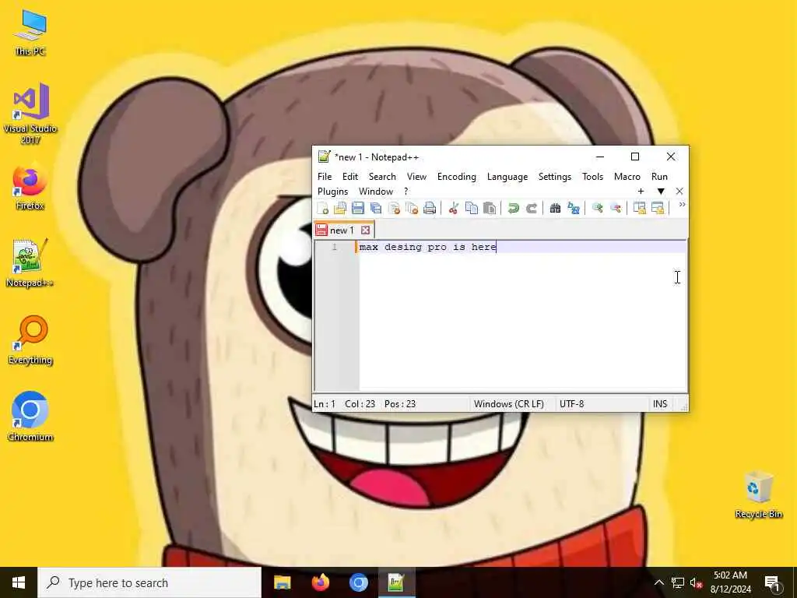Click the UTF-8 encoding status entry

[x=572, y=404]
